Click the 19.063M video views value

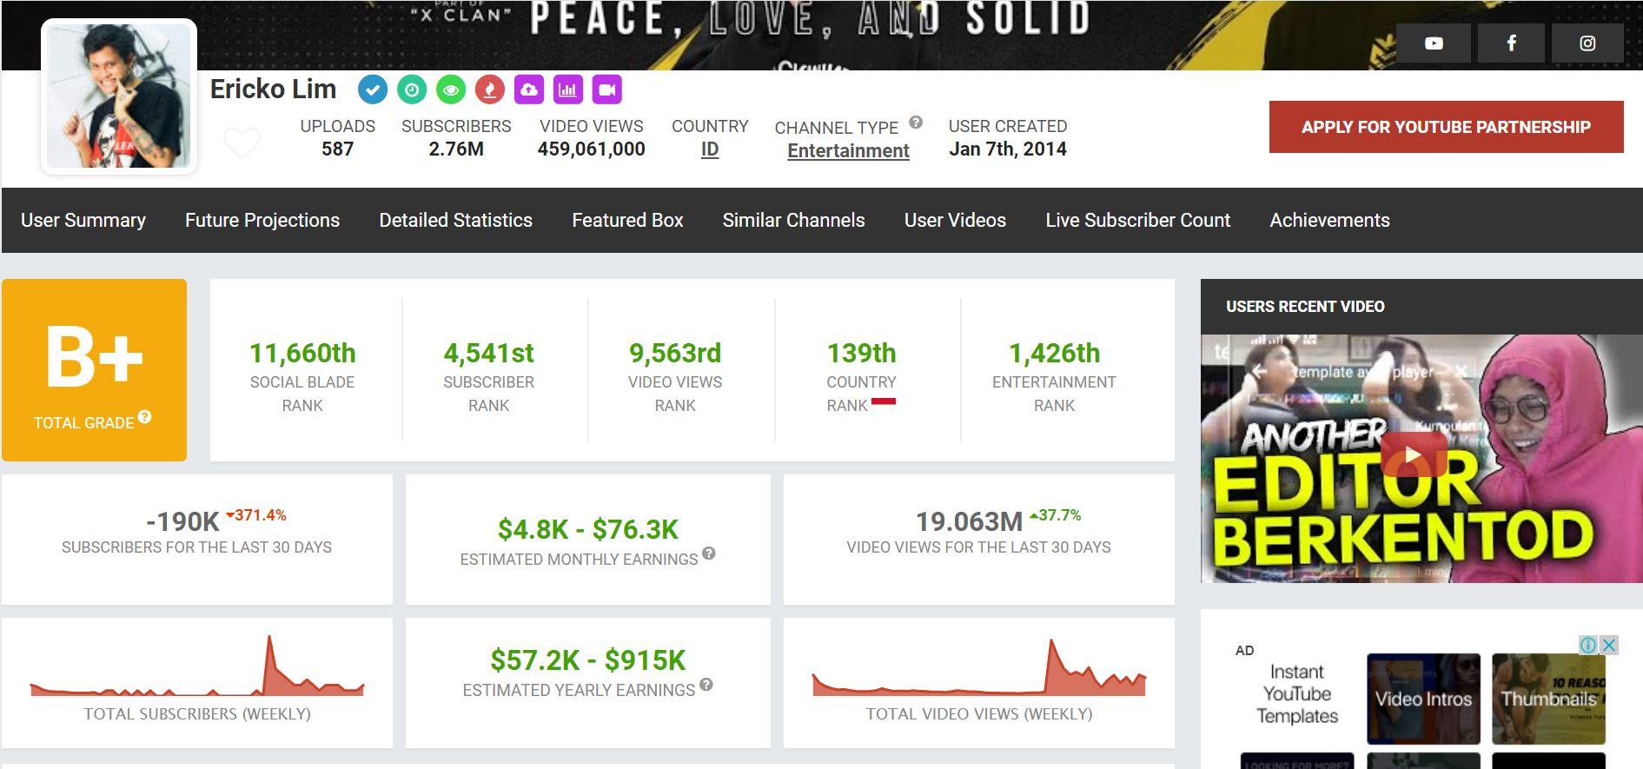pos(970,521)
